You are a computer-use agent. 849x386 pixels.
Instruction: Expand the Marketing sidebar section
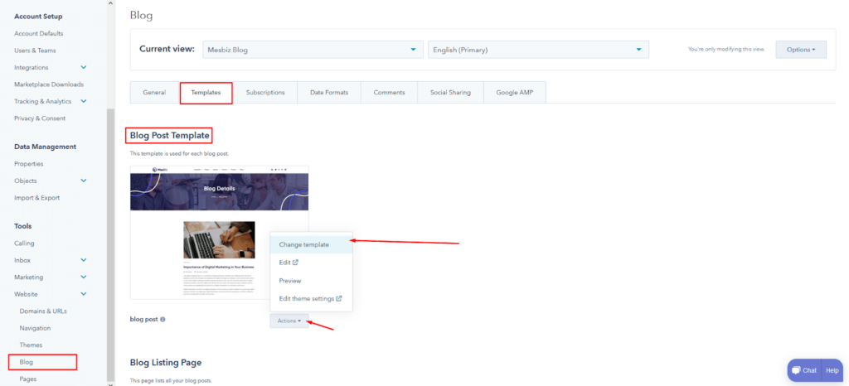(84, 277)
